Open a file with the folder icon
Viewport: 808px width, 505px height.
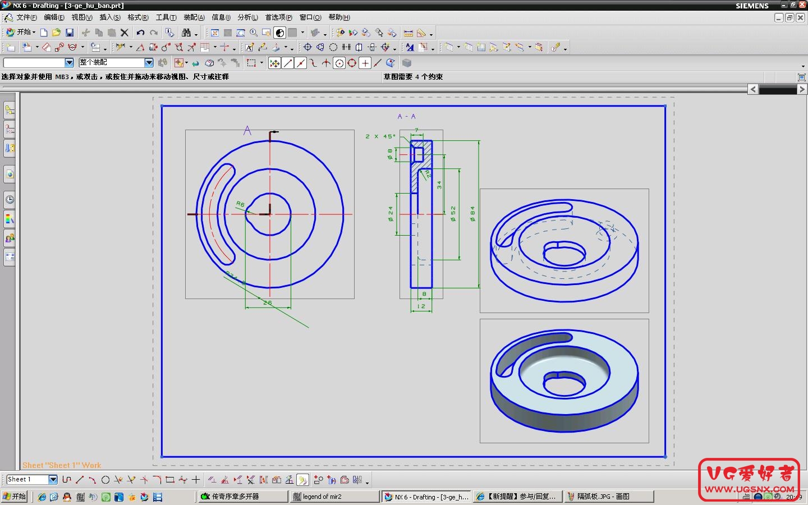coord(56,33)
